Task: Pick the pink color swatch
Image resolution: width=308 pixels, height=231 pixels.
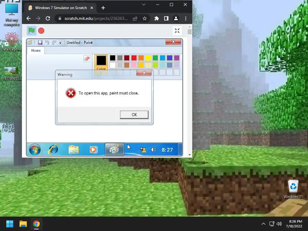Action: point(134,65)
